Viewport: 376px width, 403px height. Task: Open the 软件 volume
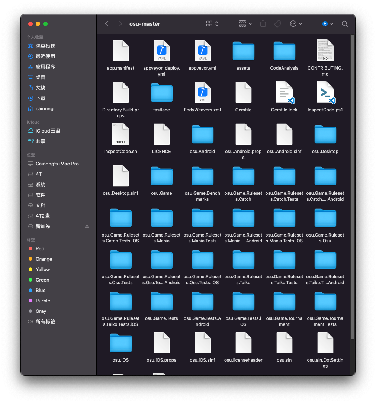coord(58,195)
